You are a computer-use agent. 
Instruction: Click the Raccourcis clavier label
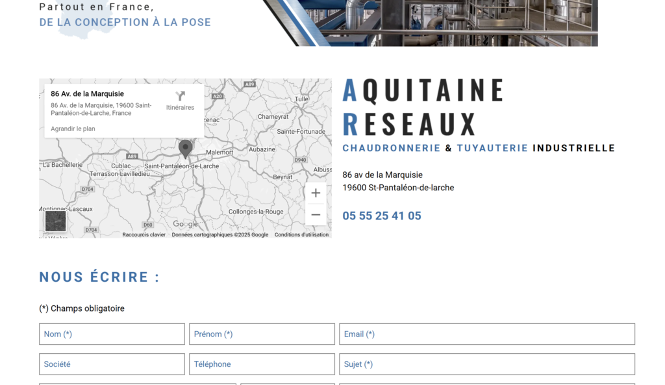coord(144,234)
